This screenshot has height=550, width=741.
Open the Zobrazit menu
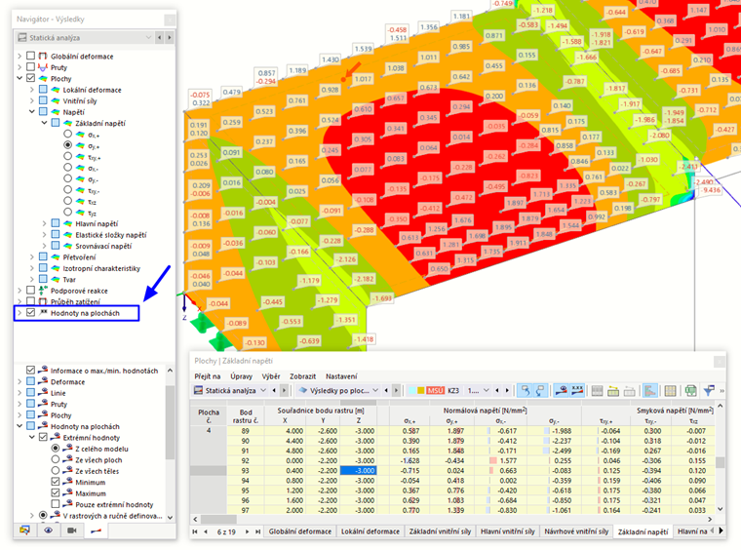tap(302, 376)
